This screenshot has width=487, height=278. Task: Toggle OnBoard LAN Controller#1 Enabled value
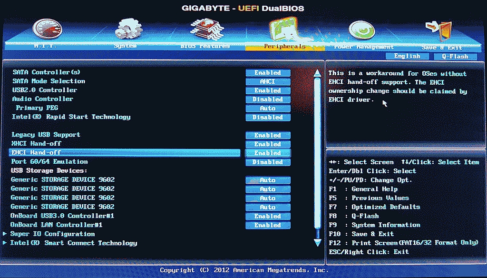point(268,225)
